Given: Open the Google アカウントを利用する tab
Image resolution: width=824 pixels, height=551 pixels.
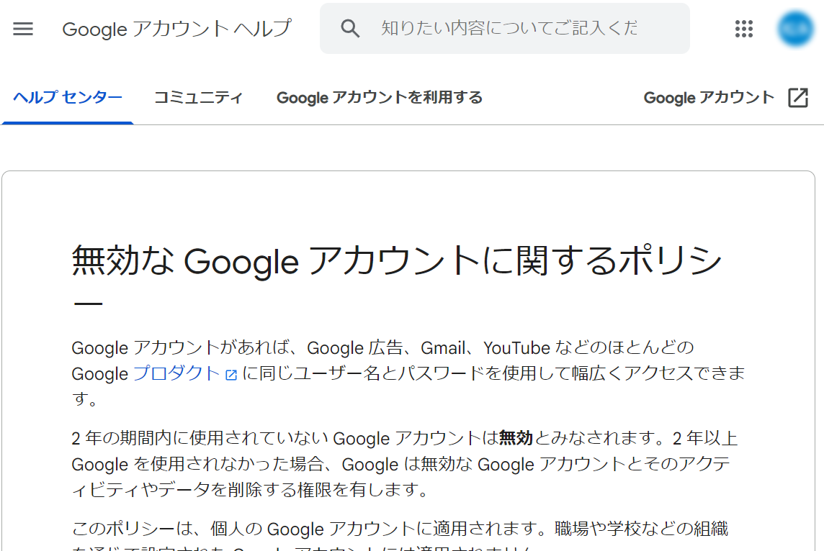Looking at the screenshot, I should click(379, 97).
